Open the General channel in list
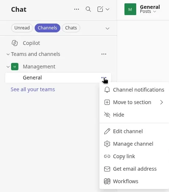The image size is (169, 192). pyautogui.click(x=58, y=78)
